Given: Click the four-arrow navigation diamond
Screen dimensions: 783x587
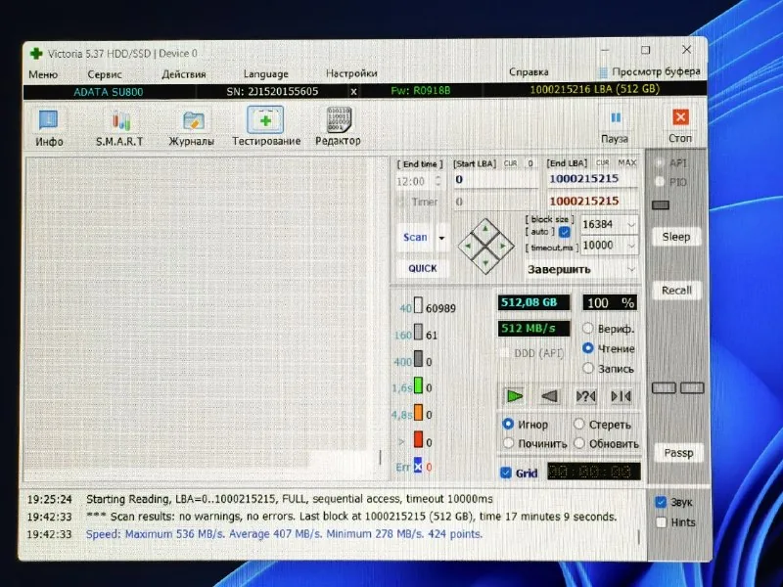Looking at the screenshot, I should pyautogui.click(x=485, y=247).
